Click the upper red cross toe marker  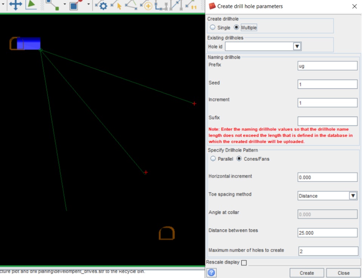195,104
